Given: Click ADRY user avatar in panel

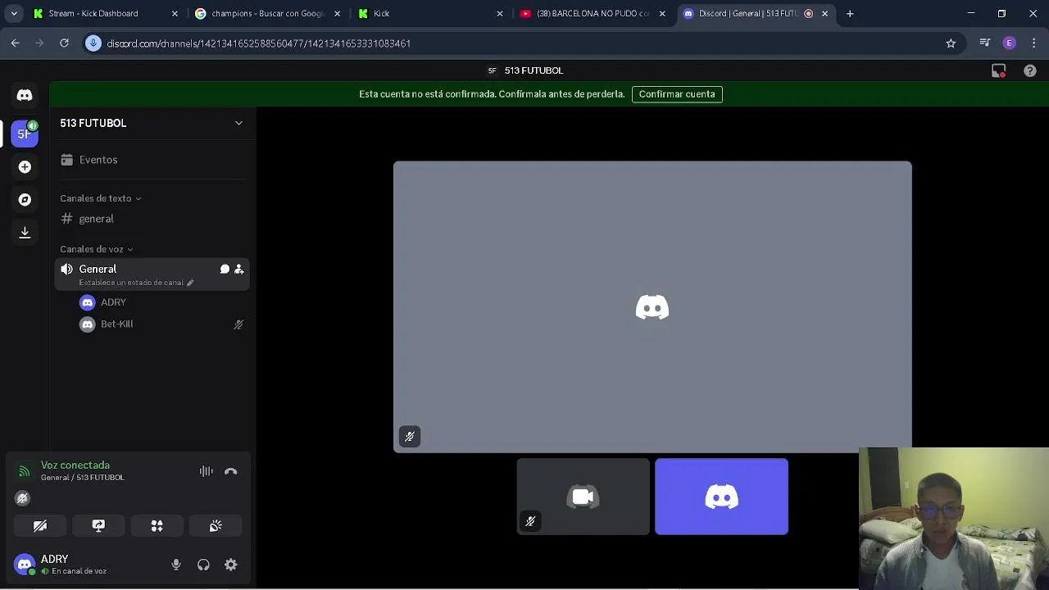Looking at the screenshot, I should (x=25, y=565).
